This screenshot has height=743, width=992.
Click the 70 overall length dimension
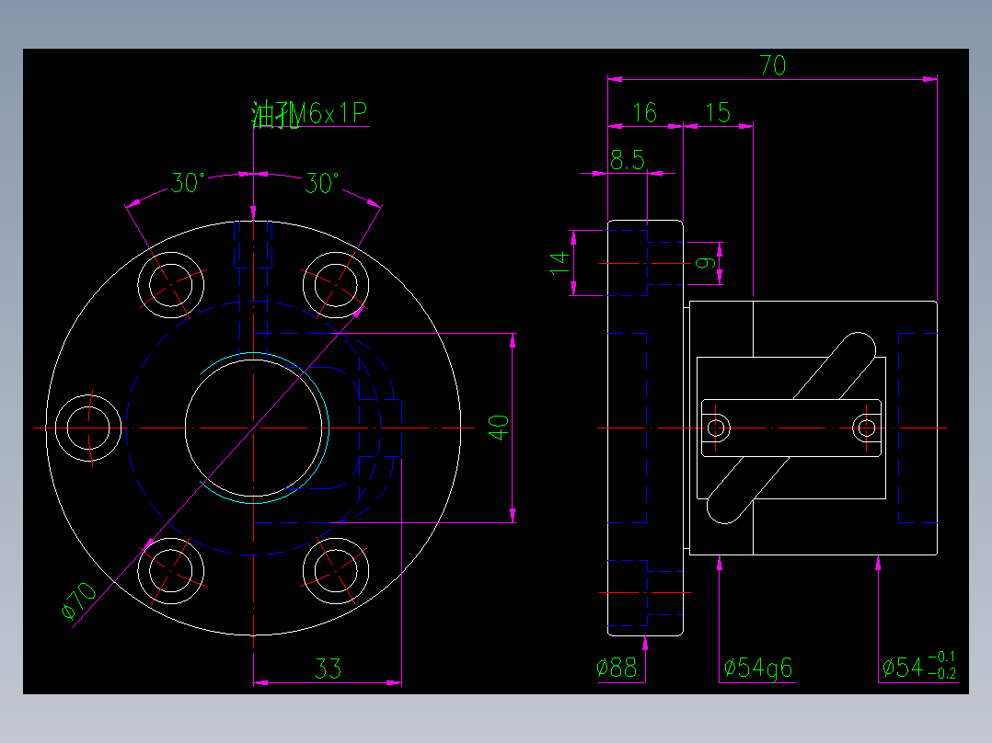(773, 66)
